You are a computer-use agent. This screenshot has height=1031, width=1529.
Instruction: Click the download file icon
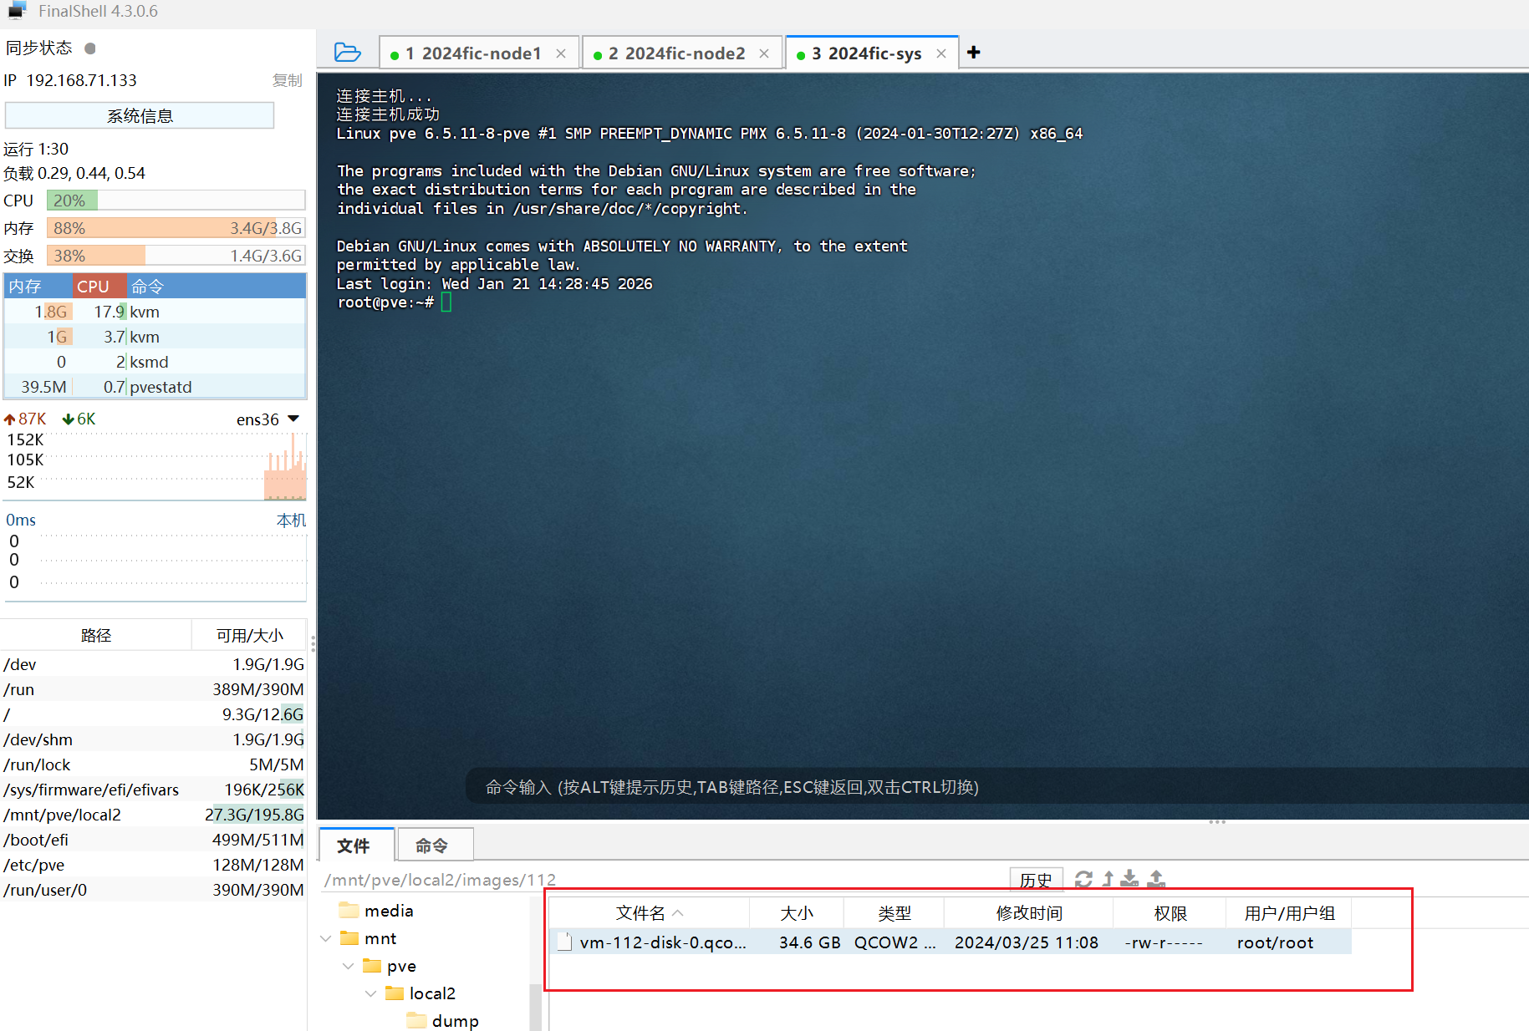tap(1130, 879)
